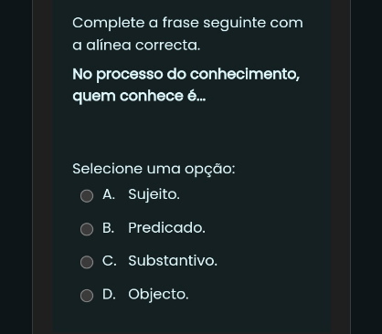Choose the radio button for option C
This screenshot has width=382, height=334.
87,262
